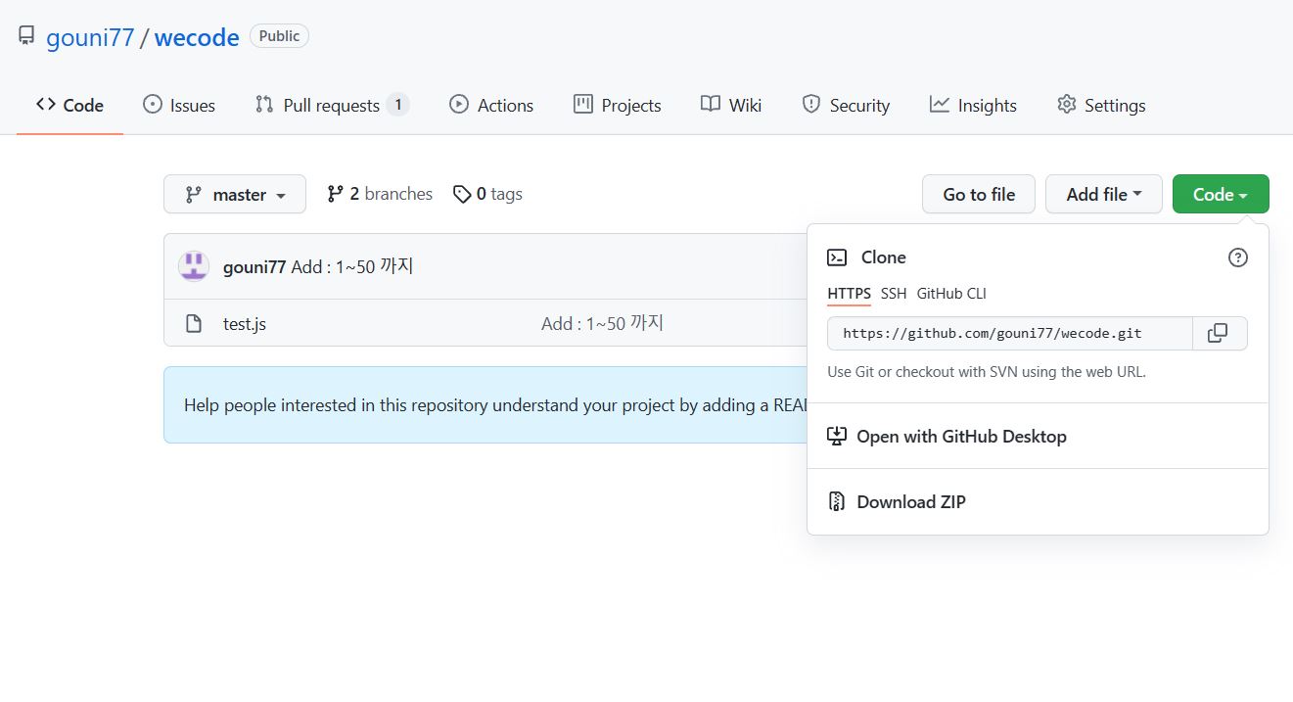Open the Projects tab
1293x702 pixels.
(618, 105)
